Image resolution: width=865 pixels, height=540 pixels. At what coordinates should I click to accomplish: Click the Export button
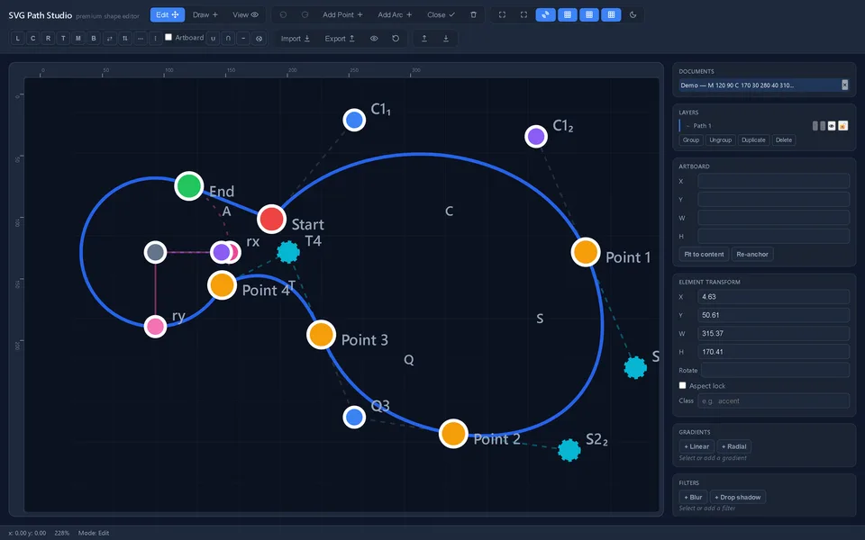pyautogui.click(x=340, y=38)
